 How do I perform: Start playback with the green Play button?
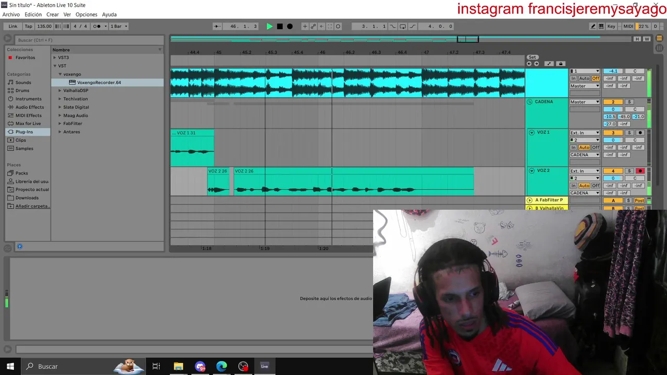click(269, 26)
